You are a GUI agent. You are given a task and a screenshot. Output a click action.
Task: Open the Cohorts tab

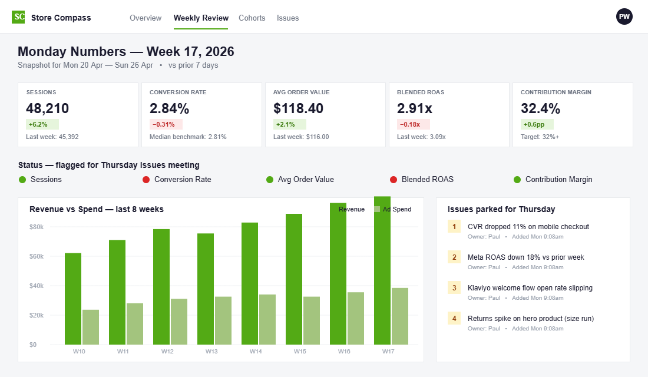(252, 18)
